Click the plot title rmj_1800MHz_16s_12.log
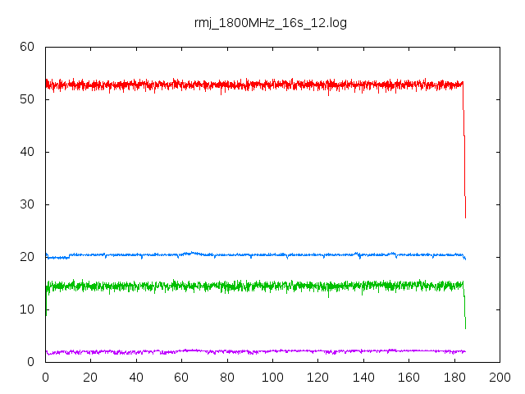525x394 pixels. (x=271, y=23)
